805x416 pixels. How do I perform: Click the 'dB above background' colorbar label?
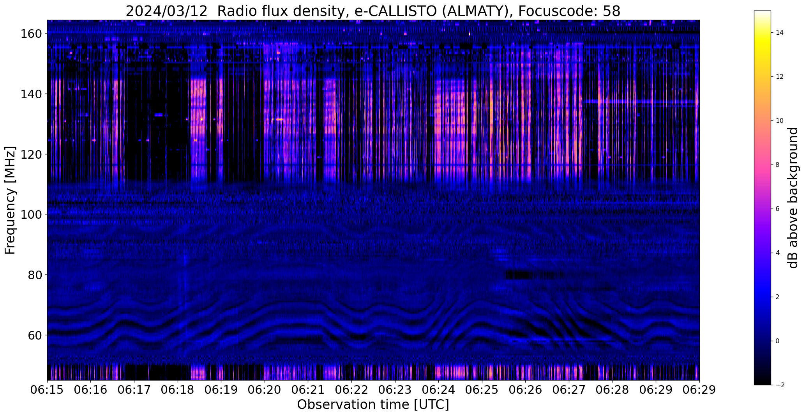tap(793, 198)
